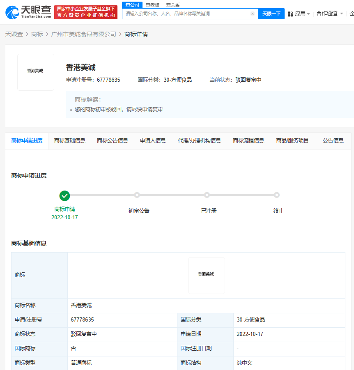The height and width of the screenshot is (370, 354).
Task: Open the 香港美诚 trademark thumbnail in the header
Action: (x=36, y=72)
